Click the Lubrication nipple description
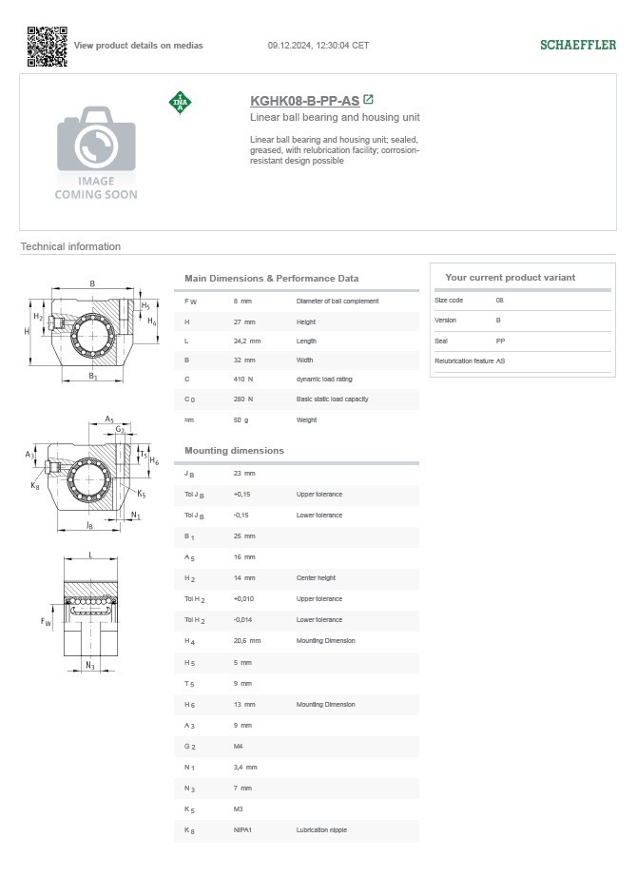This screenshot has height=896, width=637. point(321,830)
